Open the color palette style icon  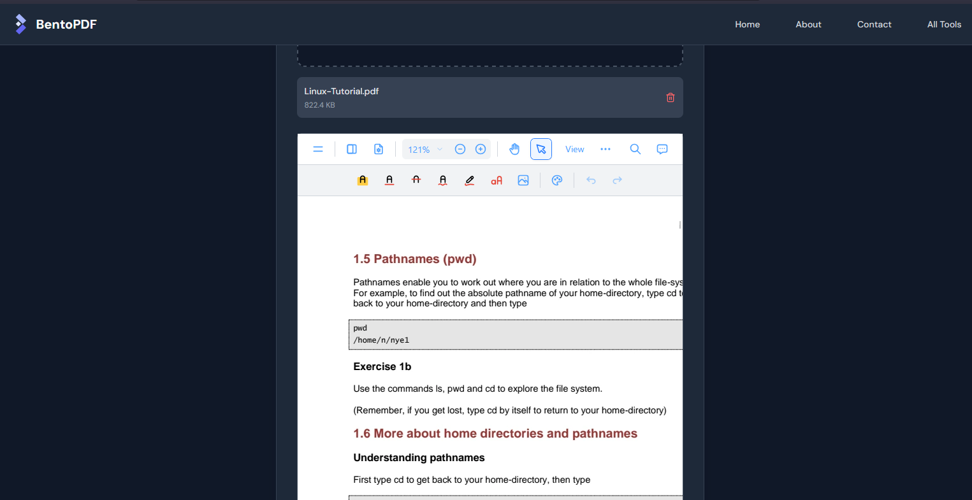click(557, 180)
